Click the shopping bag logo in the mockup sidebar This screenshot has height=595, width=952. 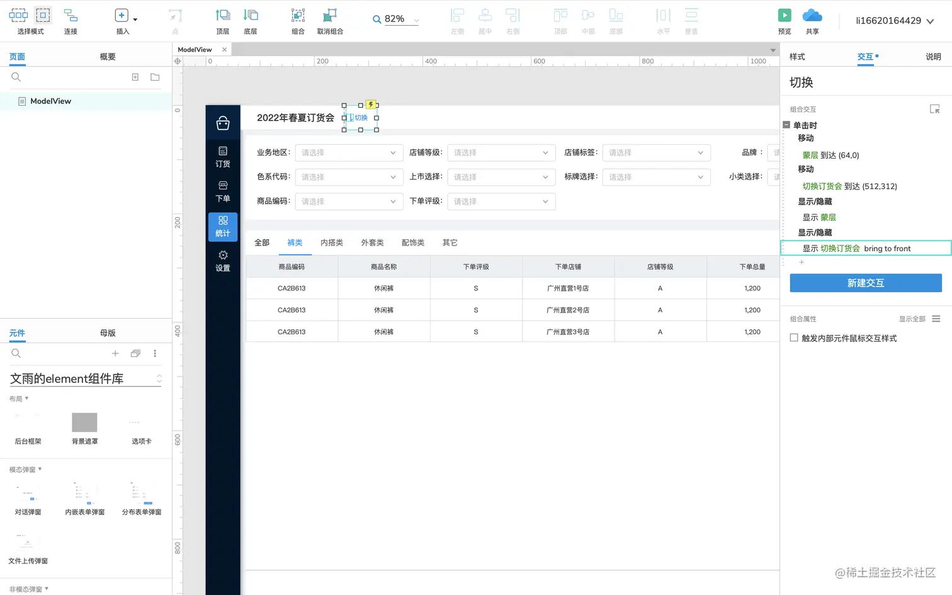click(x=223, y=123)
